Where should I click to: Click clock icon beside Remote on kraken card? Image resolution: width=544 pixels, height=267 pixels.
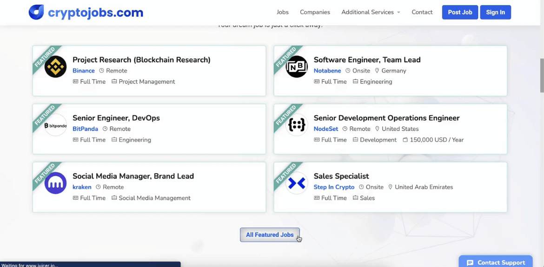[x=98, y=187]
